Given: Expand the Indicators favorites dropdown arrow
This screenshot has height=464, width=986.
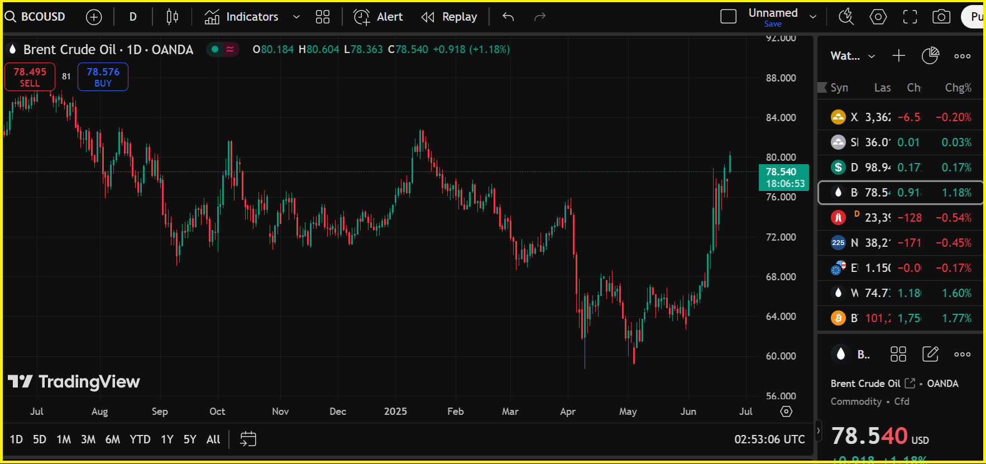Looking at the screenshot, I should click(x=296, y=17).
